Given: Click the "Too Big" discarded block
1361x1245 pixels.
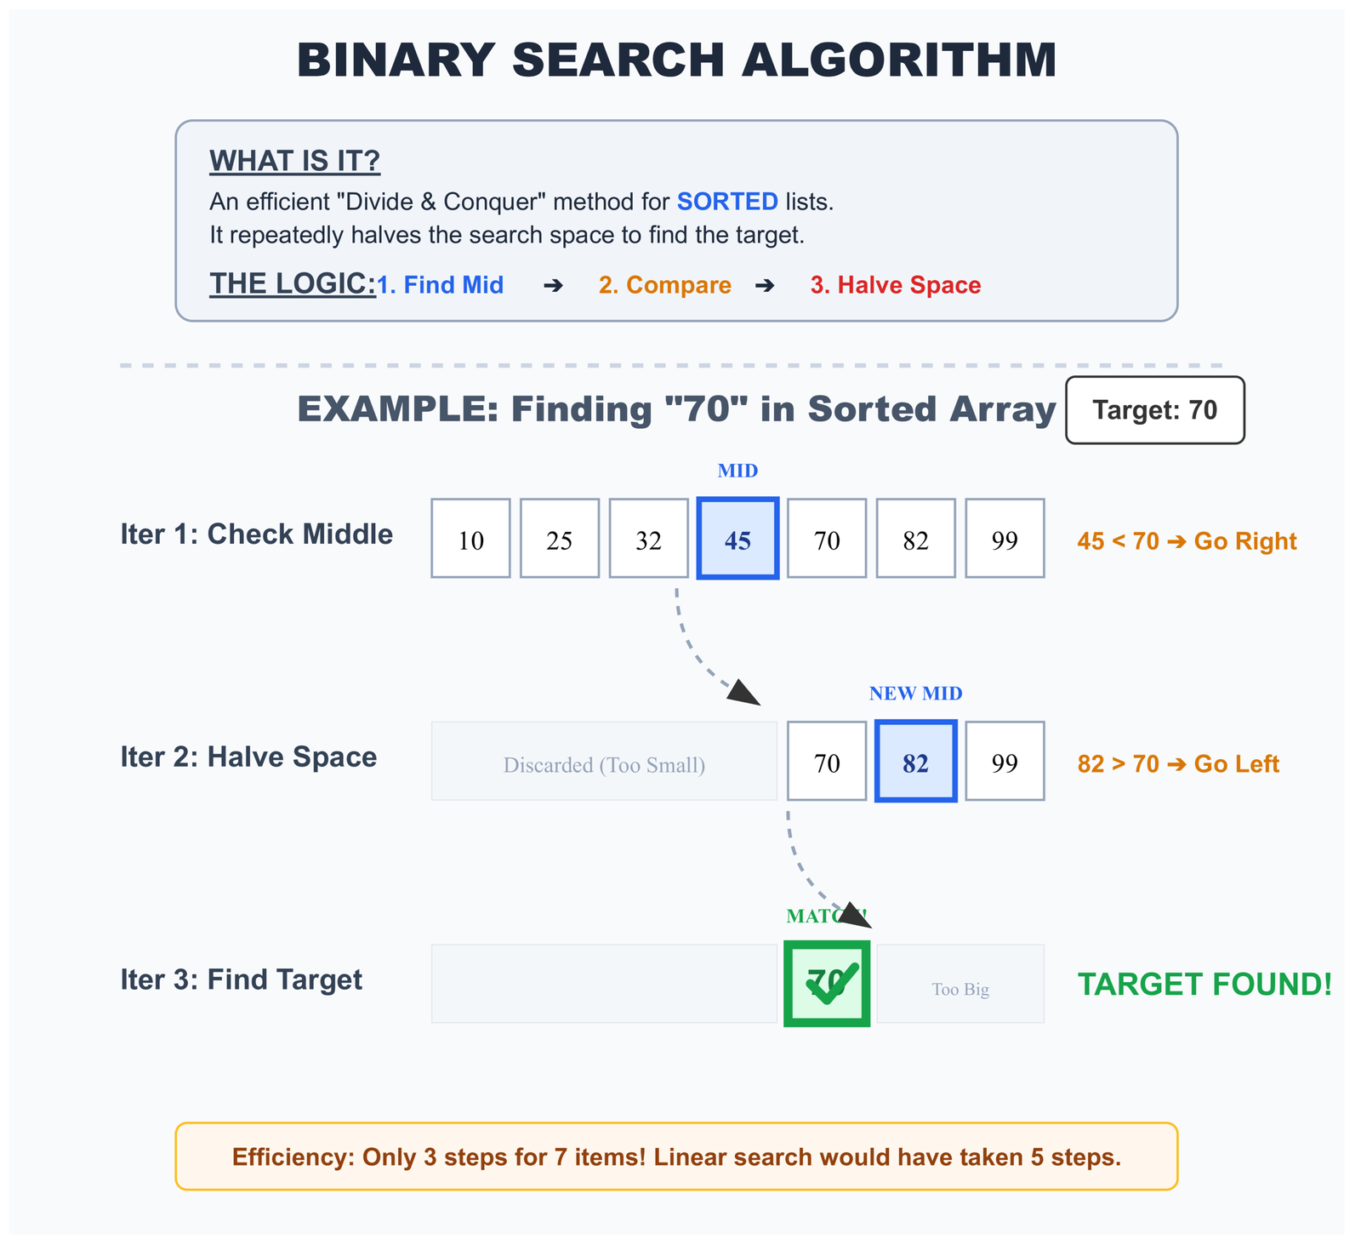Looking at the screenshot, I should point(960,985).
